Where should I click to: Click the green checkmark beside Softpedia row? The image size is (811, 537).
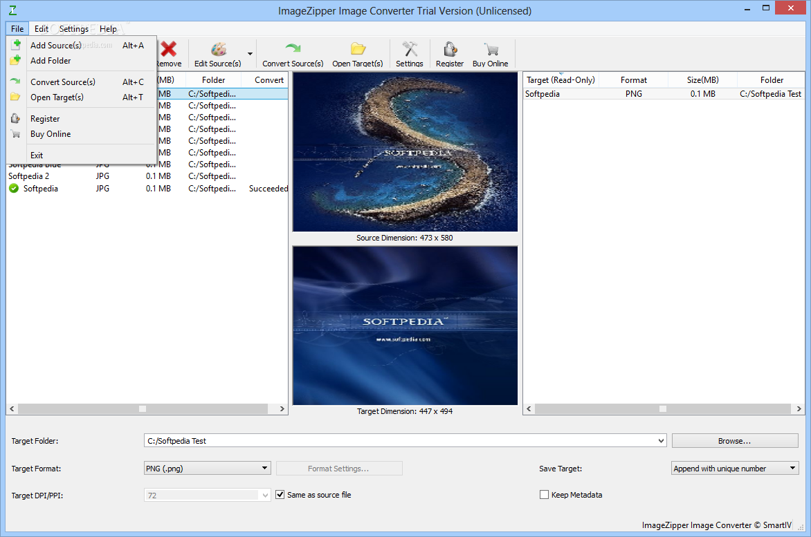tap(14, 189)
